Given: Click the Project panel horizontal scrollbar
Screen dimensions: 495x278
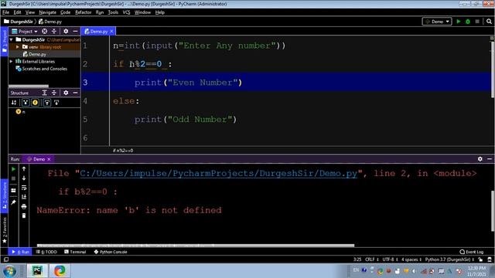Looking at the screenshot, I should (29, 86).
